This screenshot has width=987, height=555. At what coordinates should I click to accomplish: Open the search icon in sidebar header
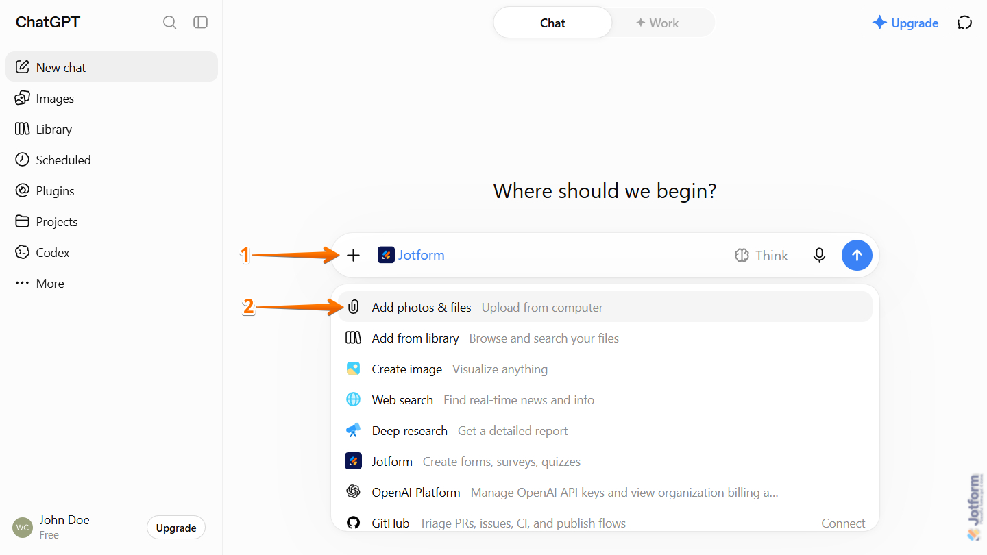pos(169,23)
